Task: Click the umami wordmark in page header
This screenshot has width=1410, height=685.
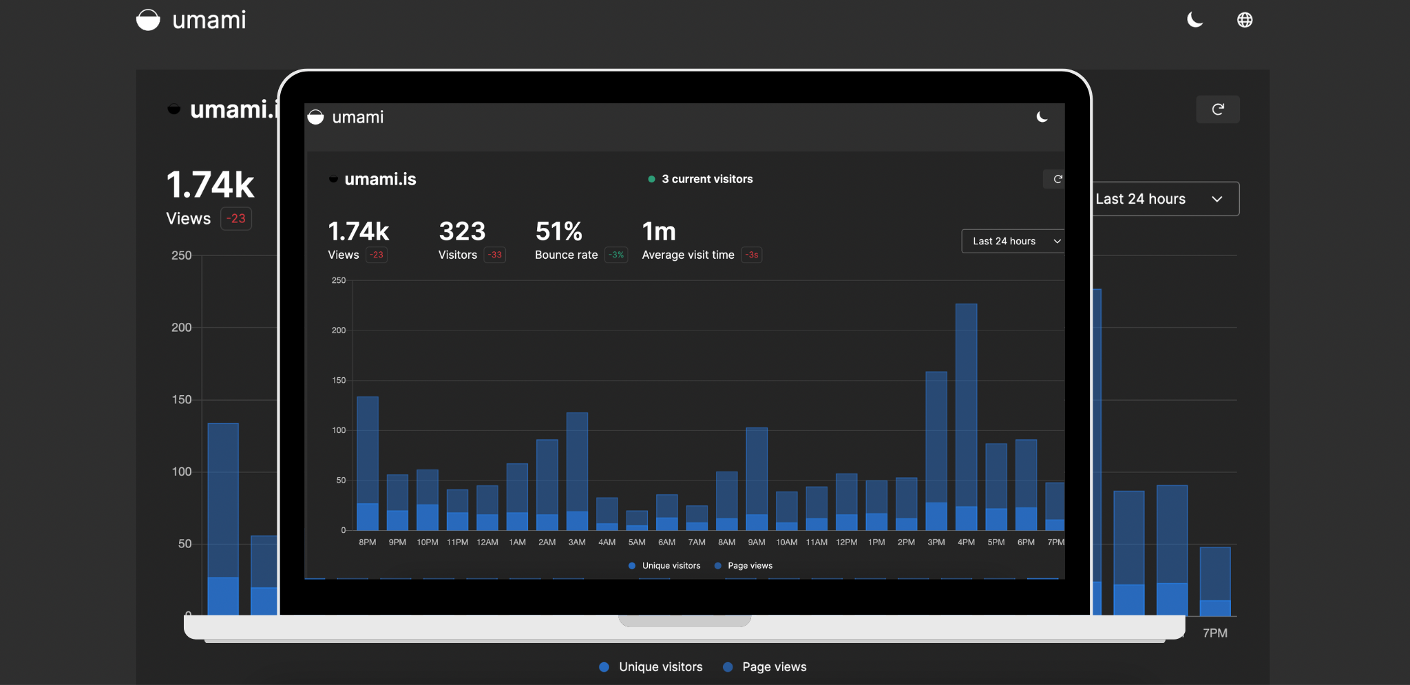Action: click(x=209, y=20)
